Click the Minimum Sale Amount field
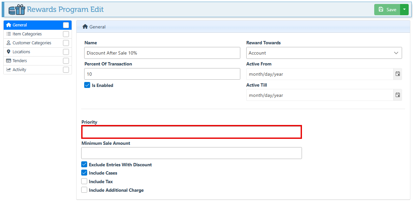 (191, 153)
